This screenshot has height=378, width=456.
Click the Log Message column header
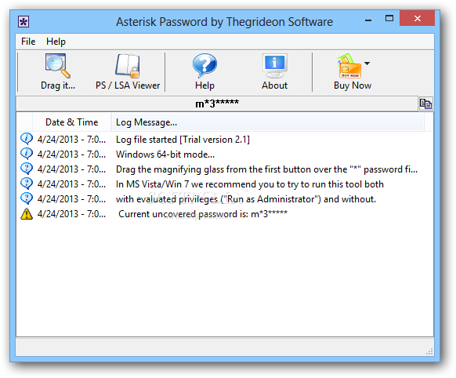[x=267, y=122]
